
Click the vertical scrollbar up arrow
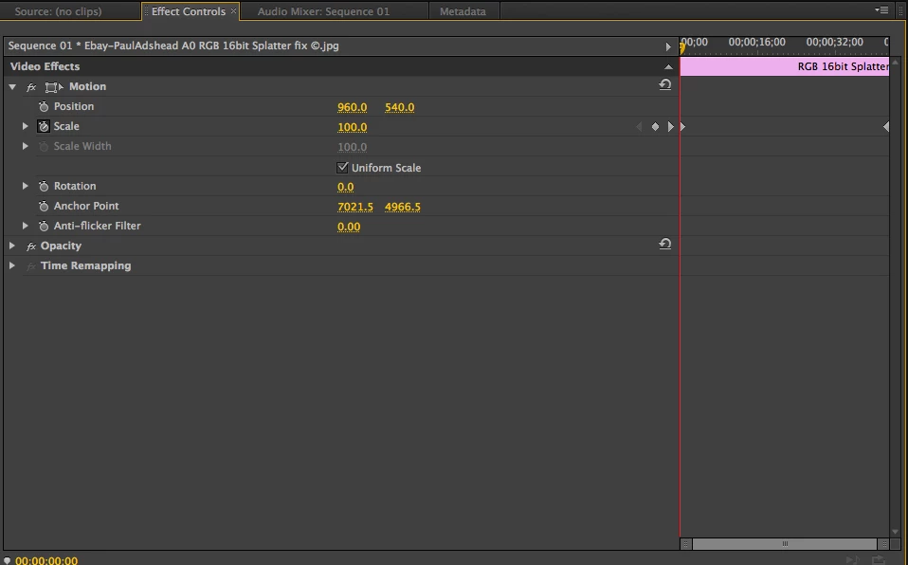[896, 62]
